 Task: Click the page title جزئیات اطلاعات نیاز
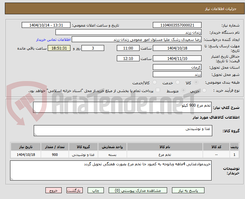pos(221,9)
